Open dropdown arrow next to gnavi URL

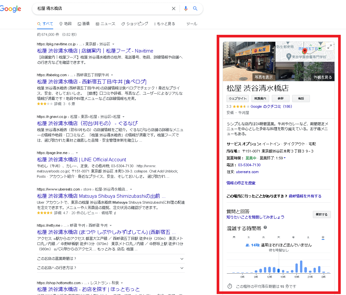tap(123, 117)
